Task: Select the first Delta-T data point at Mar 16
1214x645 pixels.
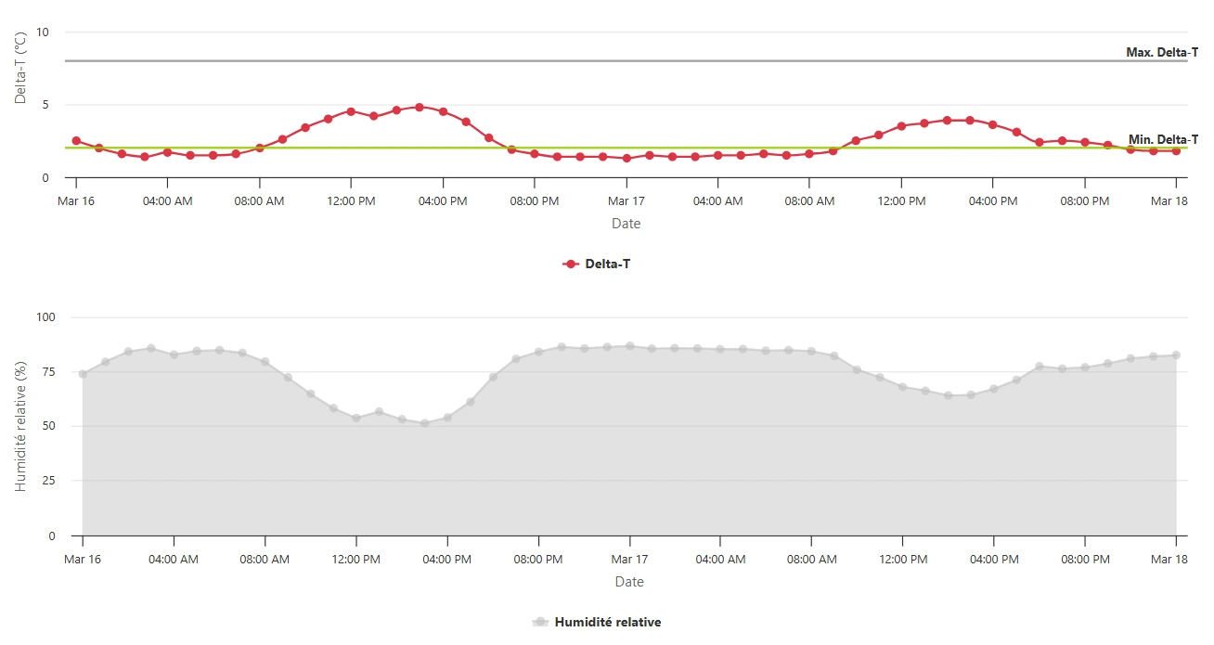Action: [76, 141]
